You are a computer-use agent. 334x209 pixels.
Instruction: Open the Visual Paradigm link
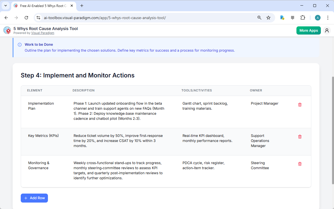tap(43, 33)
